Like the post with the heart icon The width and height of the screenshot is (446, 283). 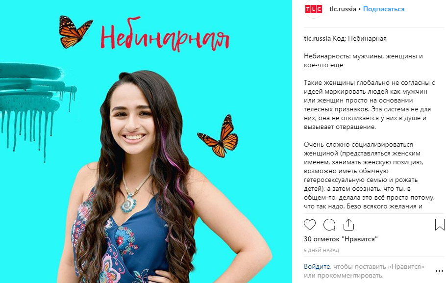point(309,225)
